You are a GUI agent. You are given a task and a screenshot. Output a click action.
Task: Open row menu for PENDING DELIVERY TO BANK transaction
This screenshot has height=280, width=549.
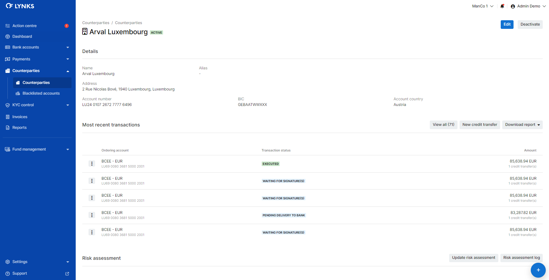[x=92, y=215]
